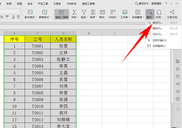The height and width of the screenshot is (128, 182).
Task: Select column H header
Action: pos(89,33)
